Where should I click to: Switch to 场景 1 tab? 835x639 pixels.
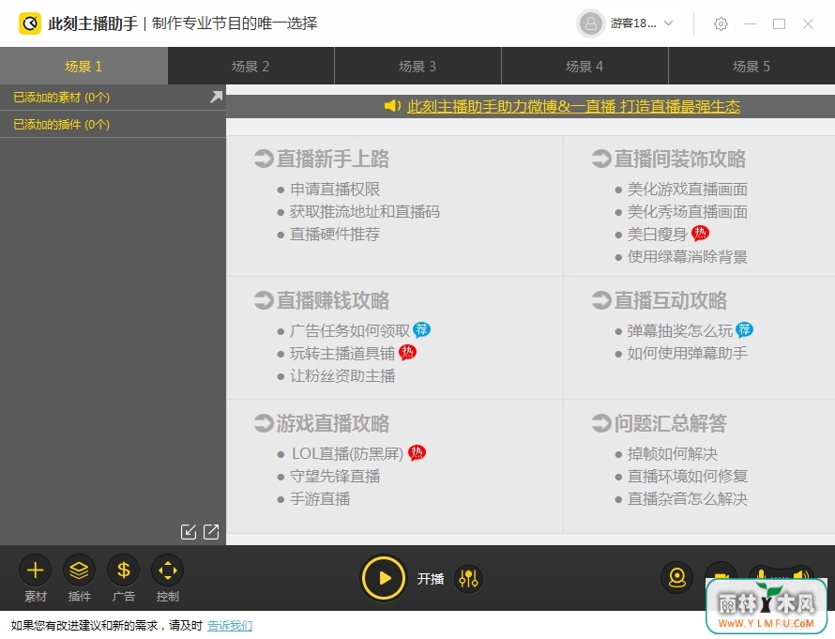[x=83, y=66]
